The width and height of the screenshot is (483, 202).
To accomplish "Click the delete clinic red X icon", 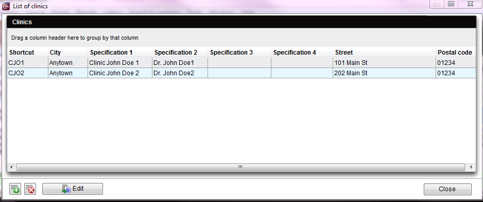I will [30, 189].
